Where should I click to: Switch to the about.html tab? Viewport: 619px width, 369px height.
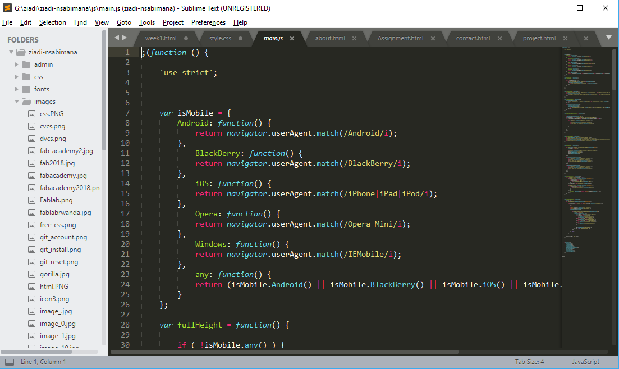pyautogui.click(x=330, y=38)
